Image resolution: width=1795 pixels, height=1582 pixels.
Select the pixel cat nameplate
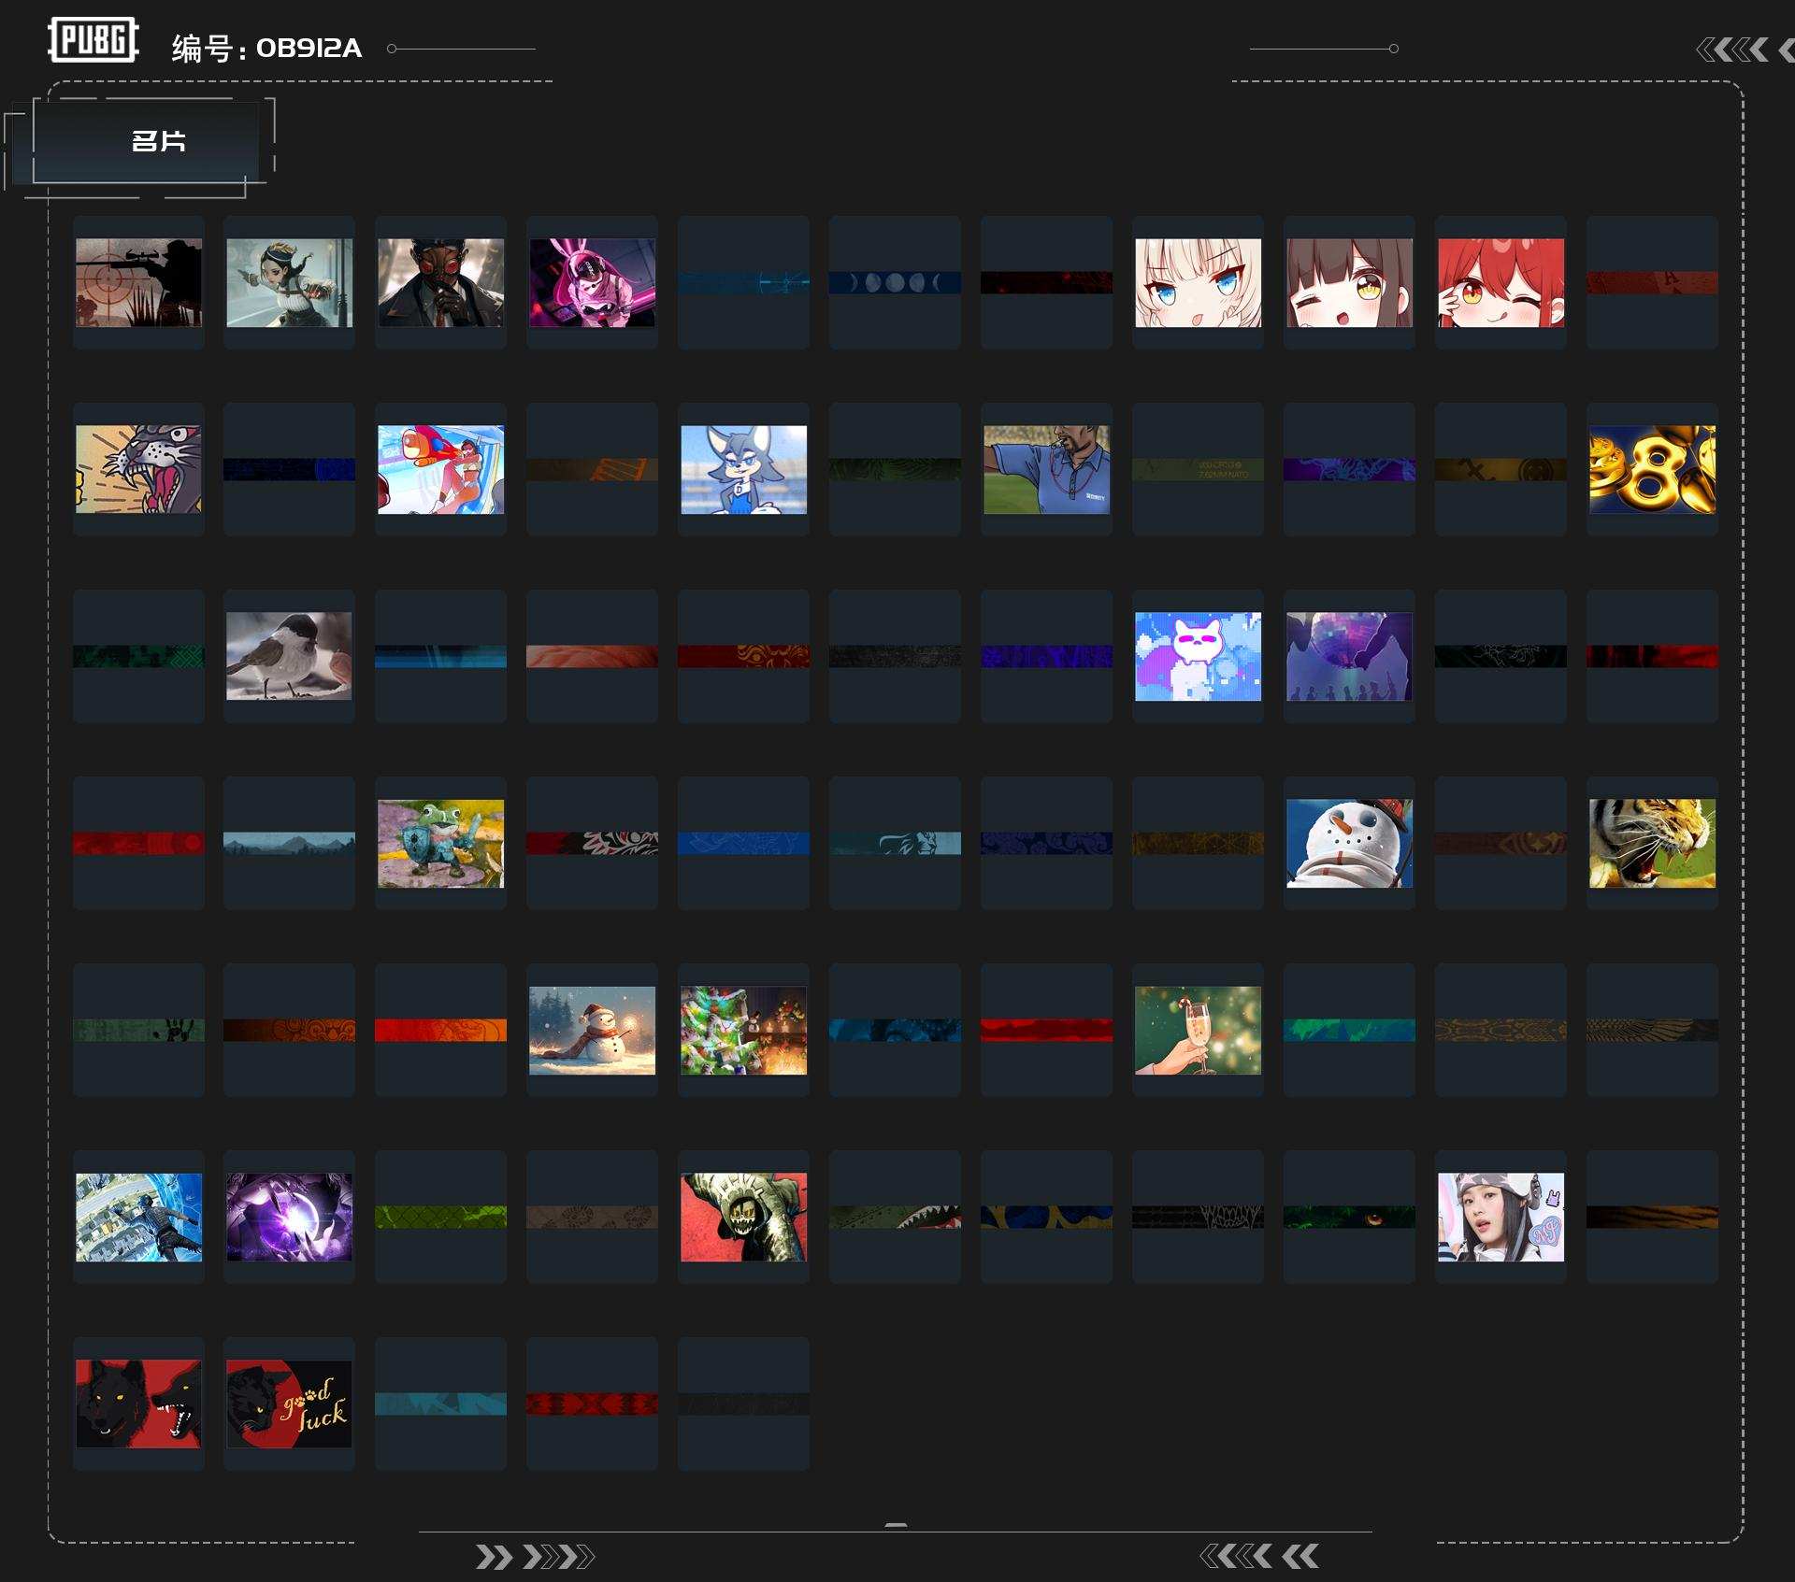coord(1198,656)
